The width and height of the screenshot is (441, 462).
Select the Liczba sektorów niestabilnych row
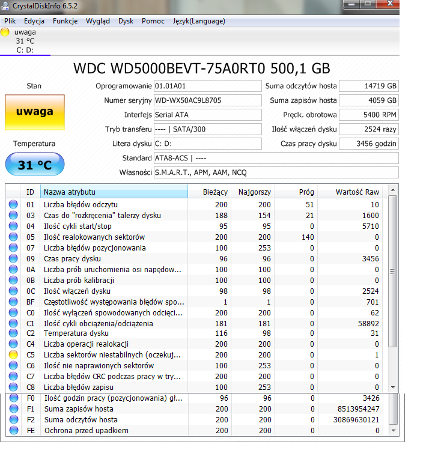point(195,354)
